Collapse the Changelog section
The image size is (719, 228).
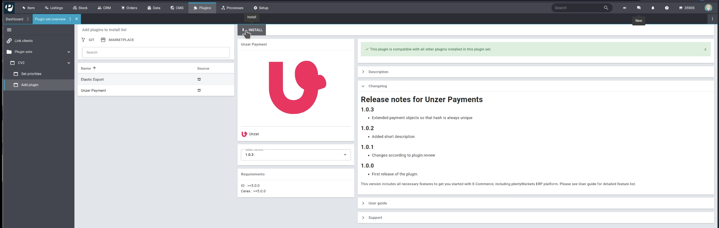536,86
